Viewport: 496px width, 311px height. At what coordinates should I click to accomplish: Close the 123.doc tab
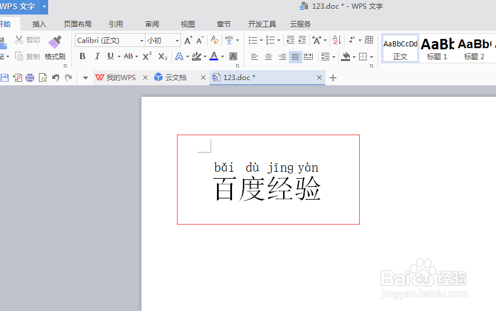[319, 78]
